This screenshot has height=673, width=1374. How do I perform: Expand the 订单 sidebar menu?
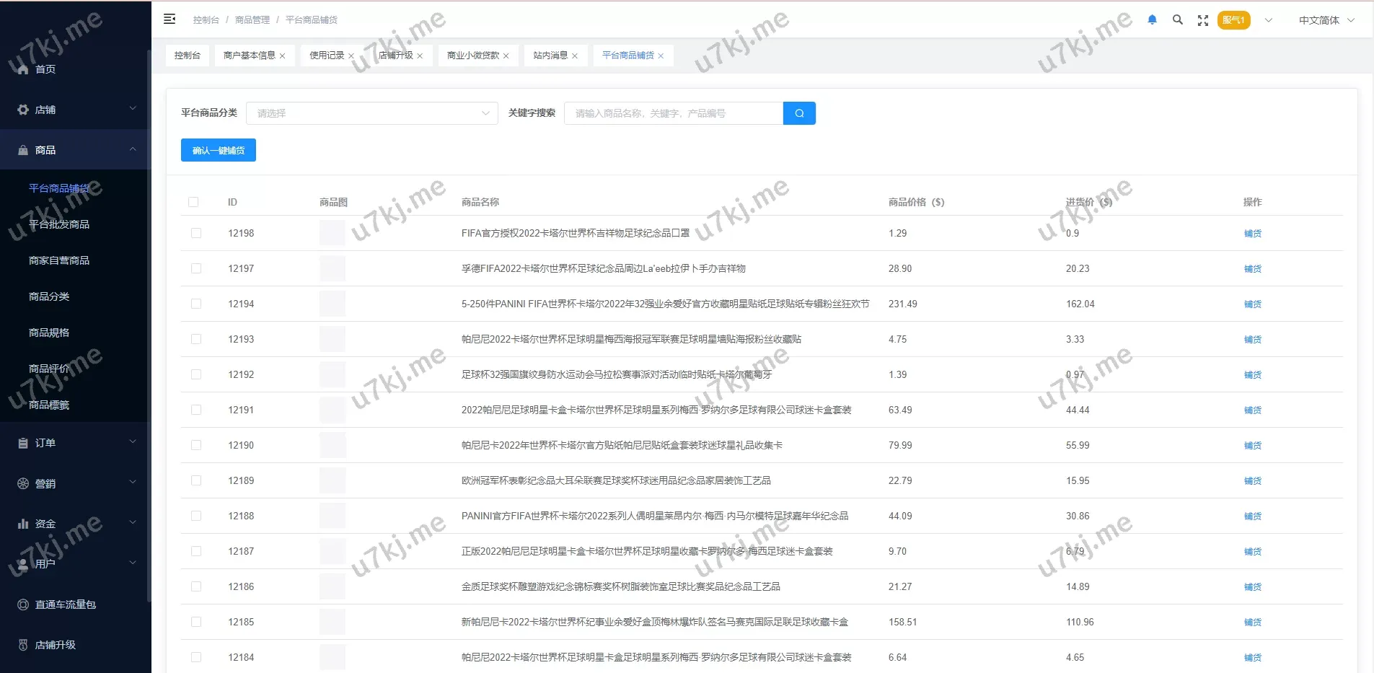(x=76, y=443)
